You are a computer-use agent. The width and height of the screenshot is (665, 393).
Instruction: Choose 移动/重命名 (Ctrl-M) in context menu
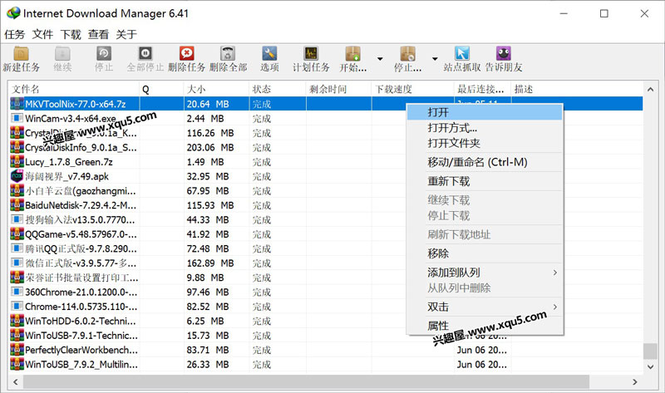485,162
